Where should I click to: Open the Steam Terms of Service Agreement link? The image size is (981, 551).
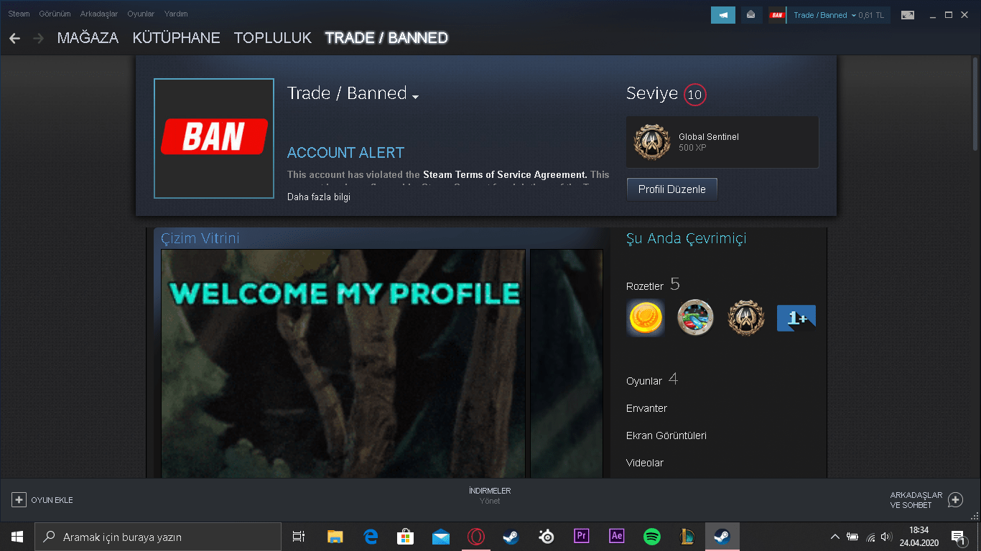coord(505,174)
